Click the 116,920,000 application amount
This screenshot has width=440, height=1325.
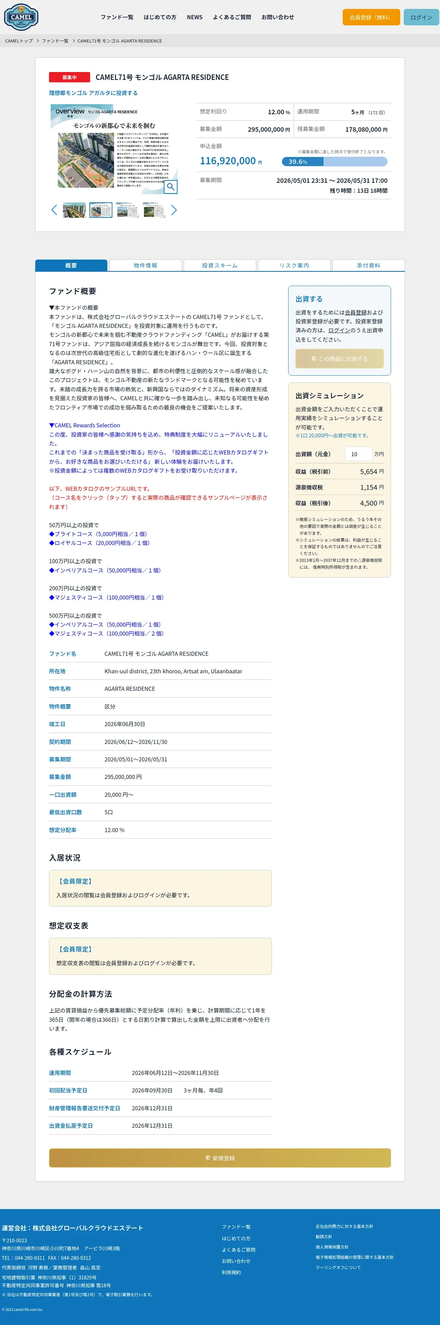pyautogui.click(x=228, y=161)
